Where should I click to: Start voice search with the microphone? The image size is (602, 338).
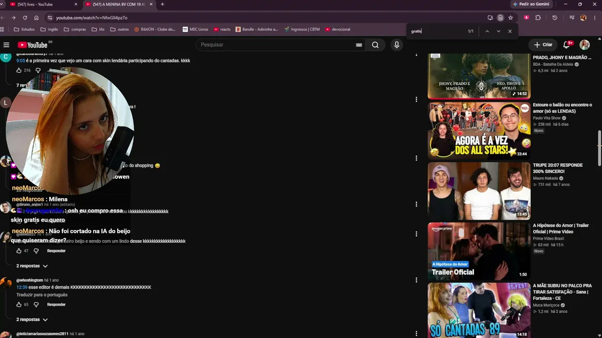[396, 45]
